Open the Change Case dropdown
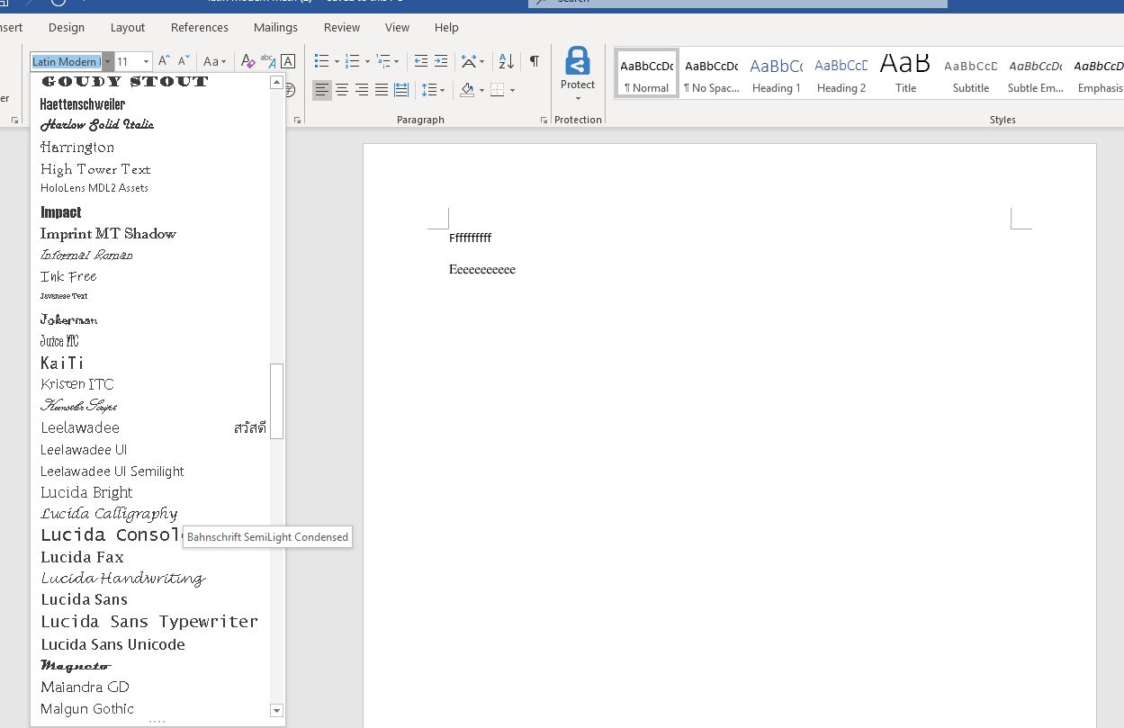The height and width of the screenshot is (728, 1124). point(215,61)
